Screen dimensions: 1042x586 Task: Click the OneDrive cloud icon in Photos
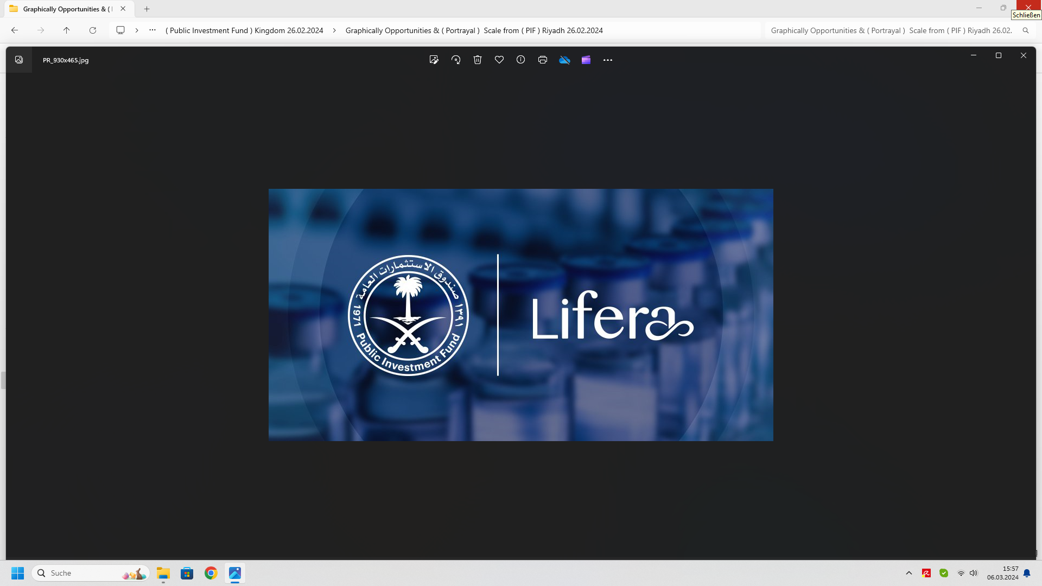coord(564,60)
